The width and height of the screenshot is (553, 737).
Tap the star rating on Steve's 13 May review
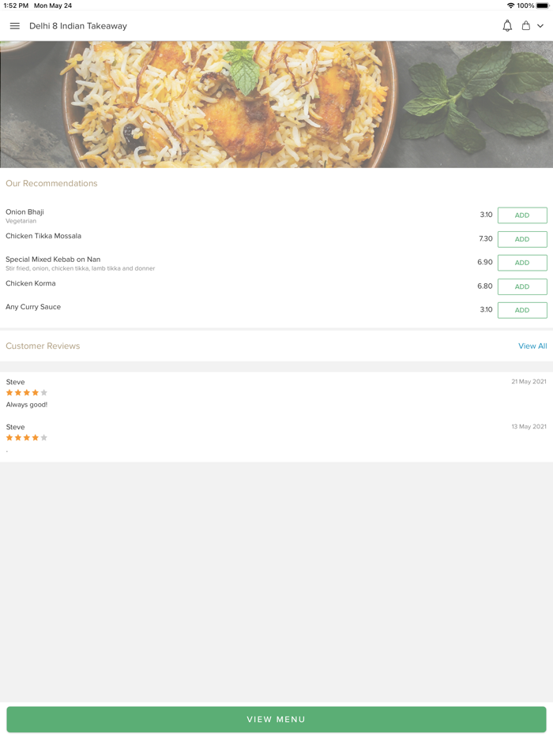[27, 438]
